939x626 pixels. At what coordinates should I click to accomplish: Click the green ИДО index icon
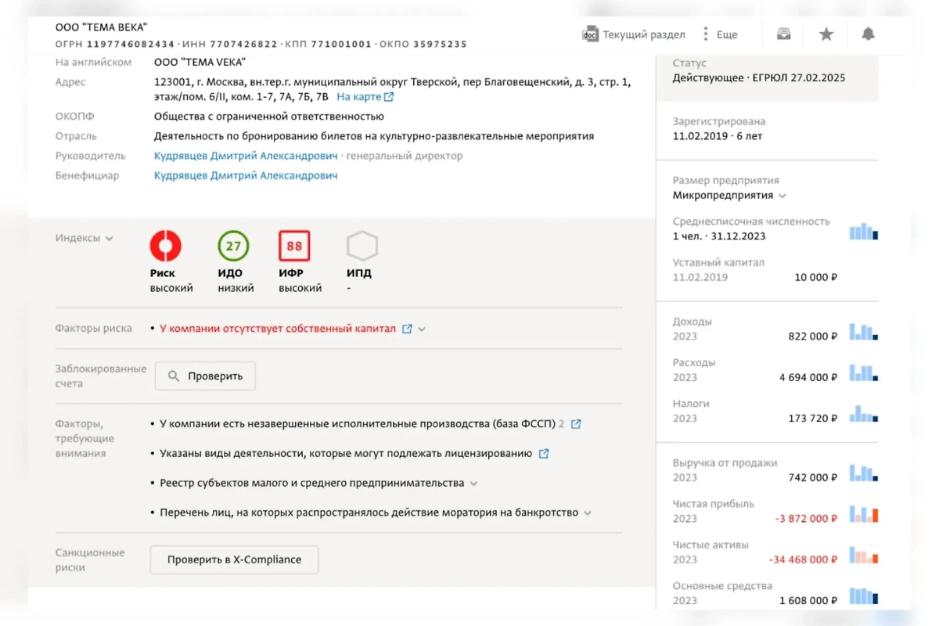click(233, 246)
